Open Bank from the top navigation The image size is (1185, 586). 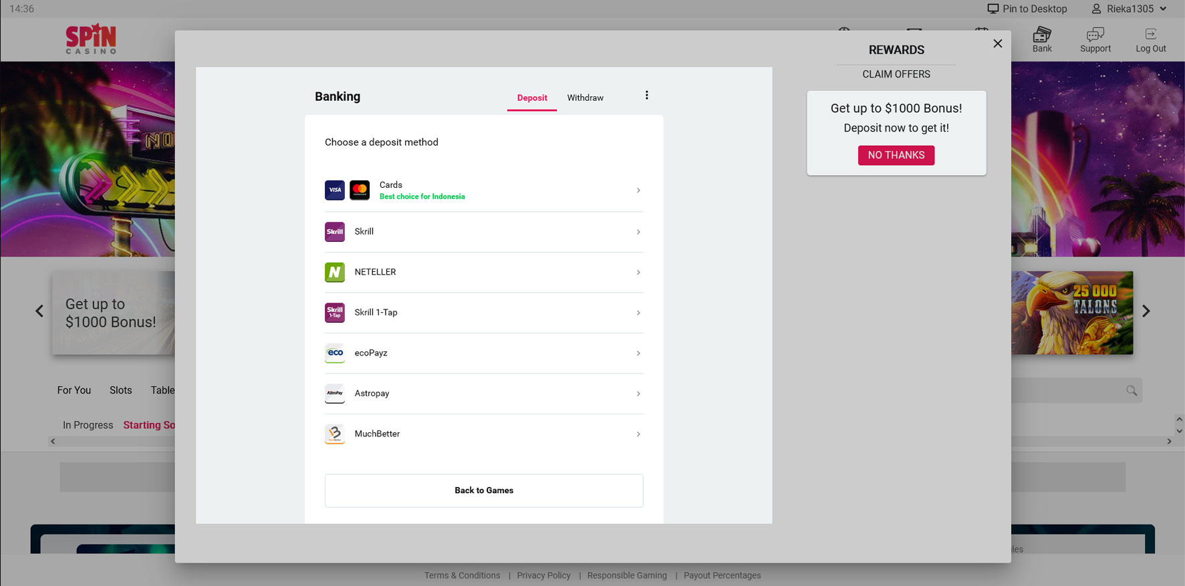tap(1041, 39)
